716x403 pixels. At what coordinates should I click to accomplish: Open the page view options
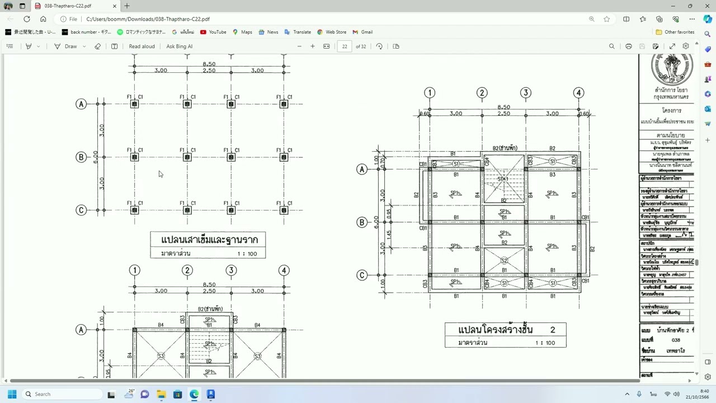[x=396, y=46]
